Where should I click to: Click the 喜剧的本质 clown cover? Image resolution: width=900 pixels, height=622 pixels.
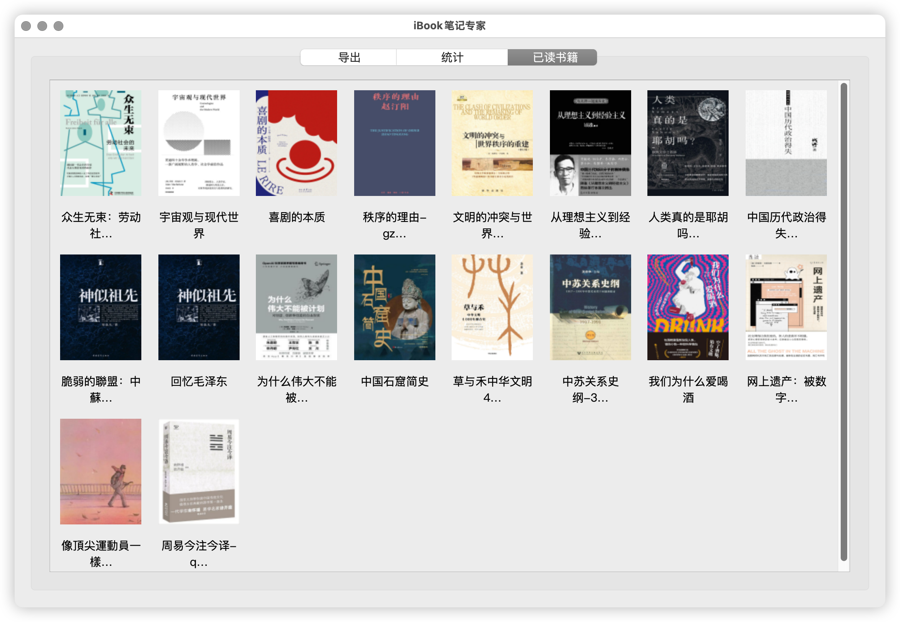296,143
